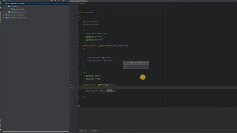Click the highlighted names property in return statement
Image resolution: width=237 pixels, height=133 pixels.
tap(110, 91)
